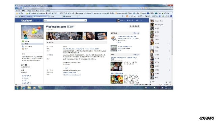
Task: Open the search provider dropdown arrow
Action: [172, 8]
